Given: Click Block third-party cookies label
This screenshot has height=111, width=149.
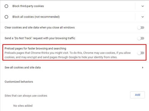Looking at the screenshot, I should [x=28, y=6].
